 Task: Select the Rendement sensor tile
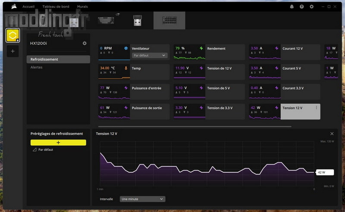(209, 52)
